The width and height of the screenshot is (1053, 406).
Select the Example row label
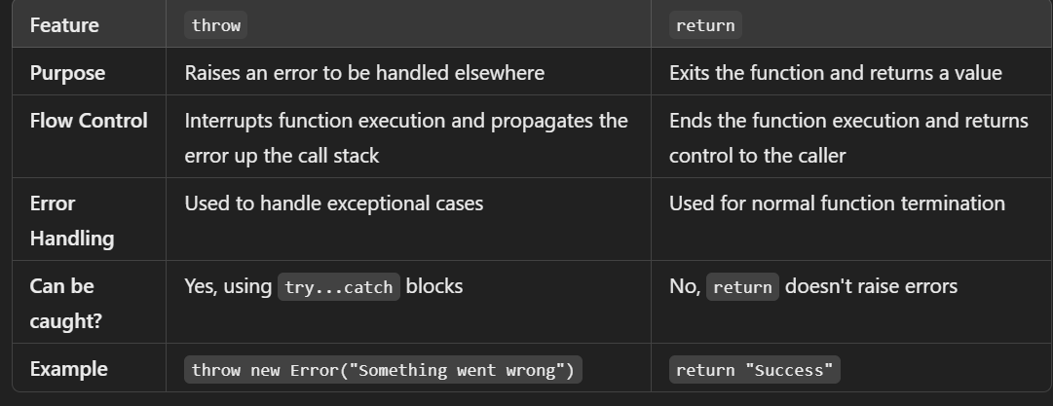(x=69, y=369)
